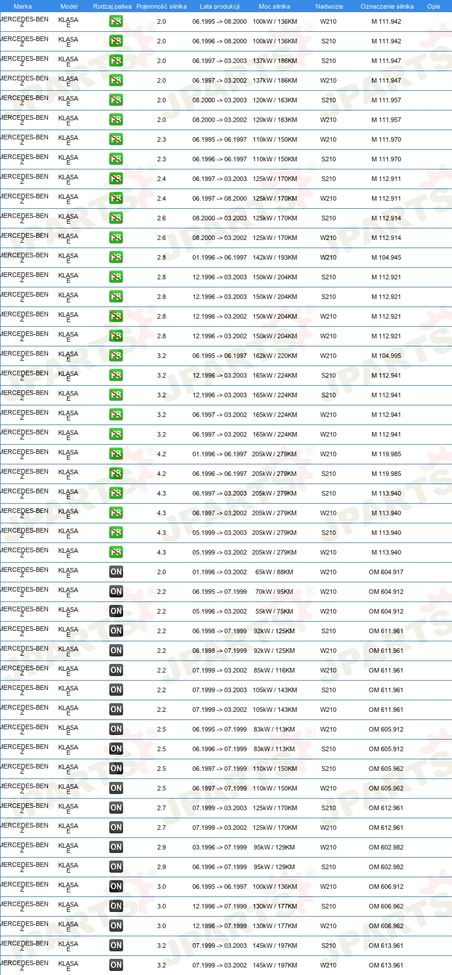Click power value 55kW / 75KM

(275, 611)
